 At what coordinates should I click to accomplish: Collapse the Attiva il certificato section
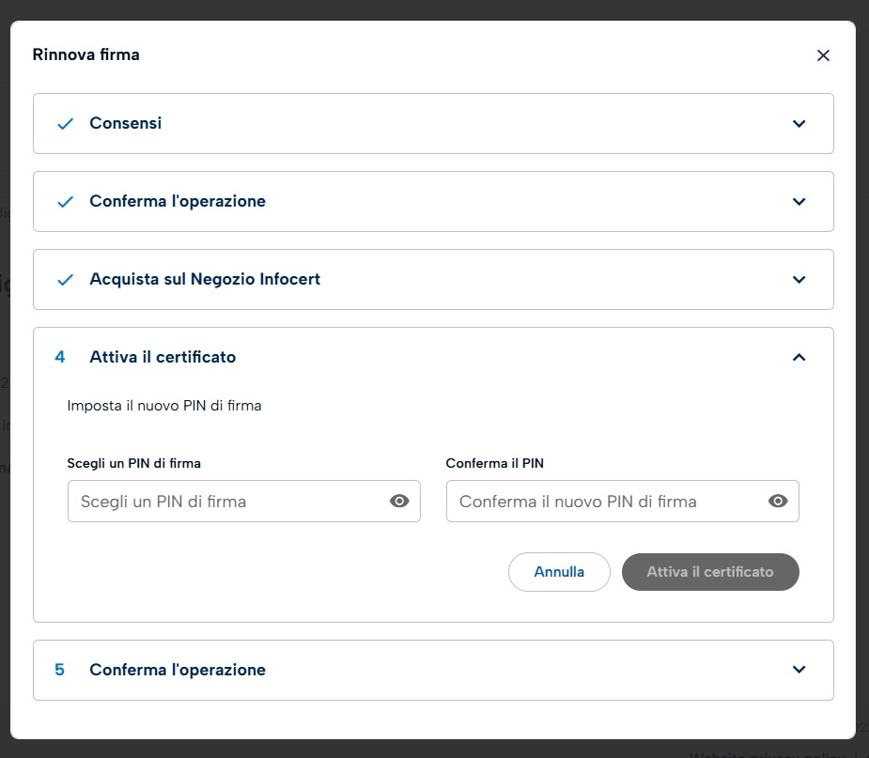pos(799,357)
